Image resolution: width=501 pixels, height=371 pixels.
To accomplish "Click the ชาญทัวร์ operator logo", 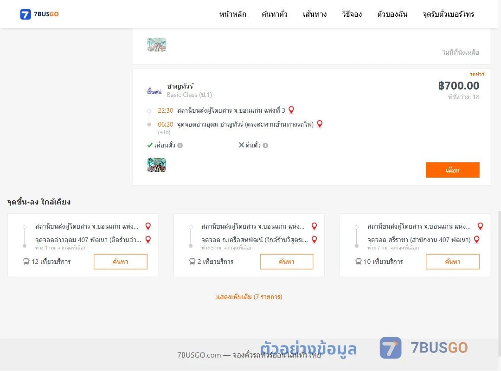I will click(x=154, y=91).
